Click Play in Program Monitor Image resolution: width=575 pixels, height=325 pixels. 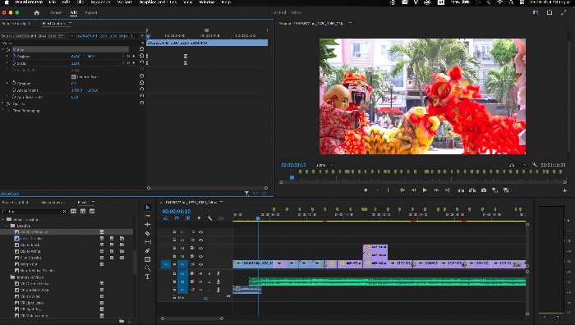tap(425, 190)
